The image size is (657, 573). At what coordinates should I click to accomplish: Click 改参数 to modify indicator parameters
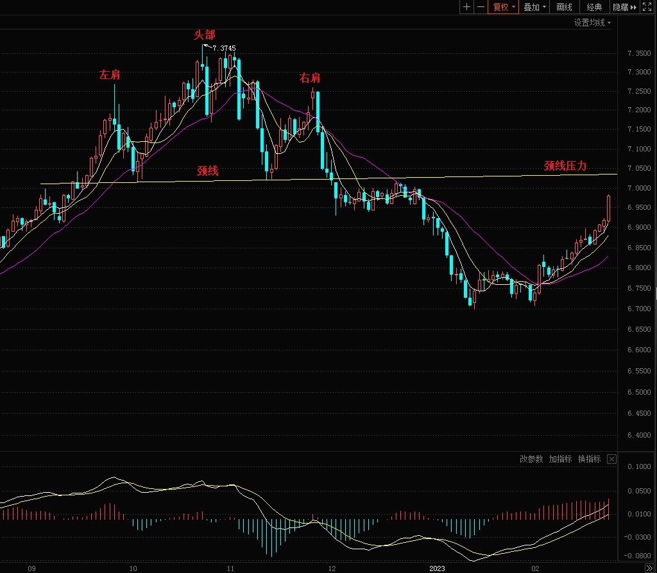point(531,459)
